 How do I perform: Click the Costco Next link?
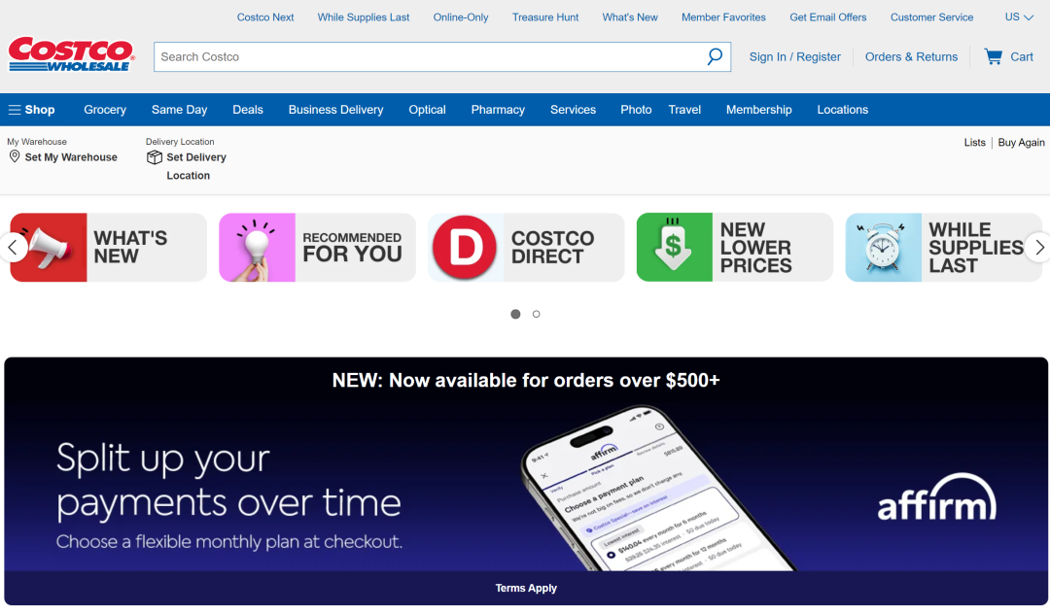tap(265, 17)
